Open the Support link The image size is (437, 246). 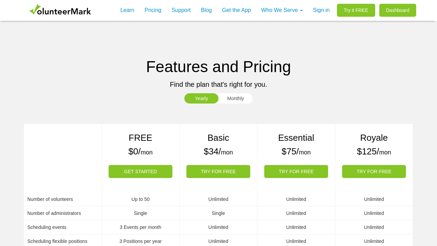pos(181,10)
